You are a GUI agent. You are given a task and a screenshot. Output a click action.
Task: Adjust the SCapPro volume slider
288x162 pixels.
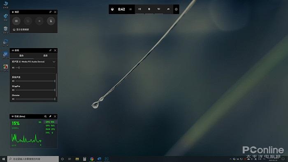click(35, 90)
